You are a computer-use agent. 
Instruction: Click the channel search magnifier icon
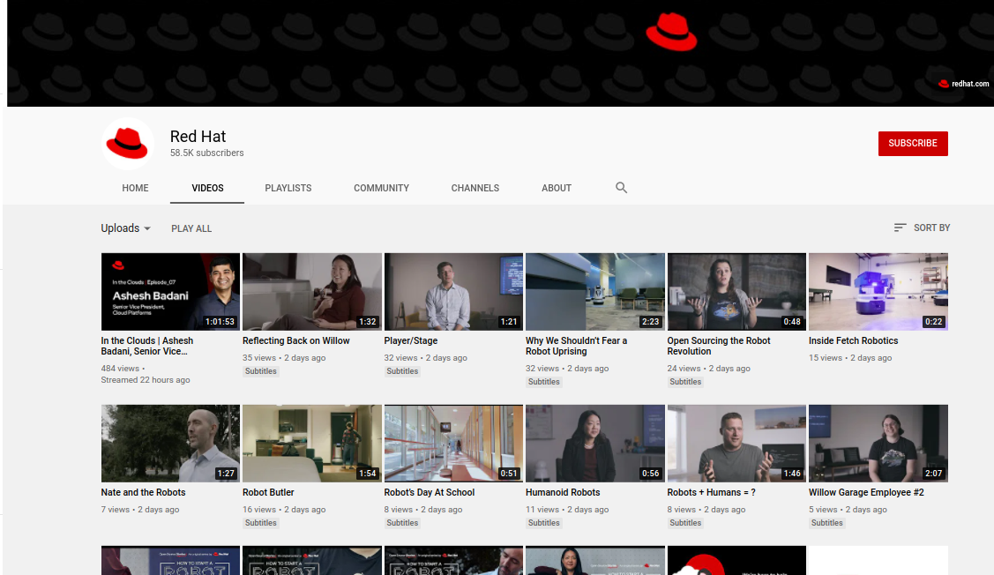[621, 188]
